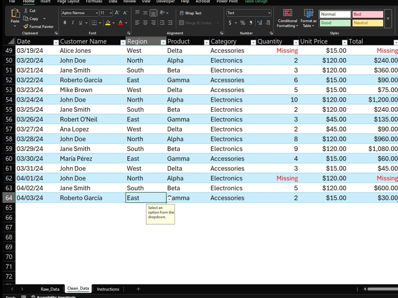The width and height of the screenshot is (398, 298).
Task: Select row header 56
Action: click(x=9, y=119)
